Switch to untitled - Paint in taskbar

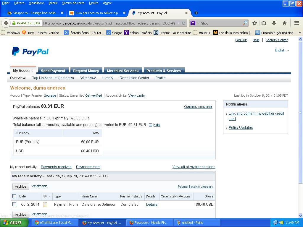[x=197, y=223]
